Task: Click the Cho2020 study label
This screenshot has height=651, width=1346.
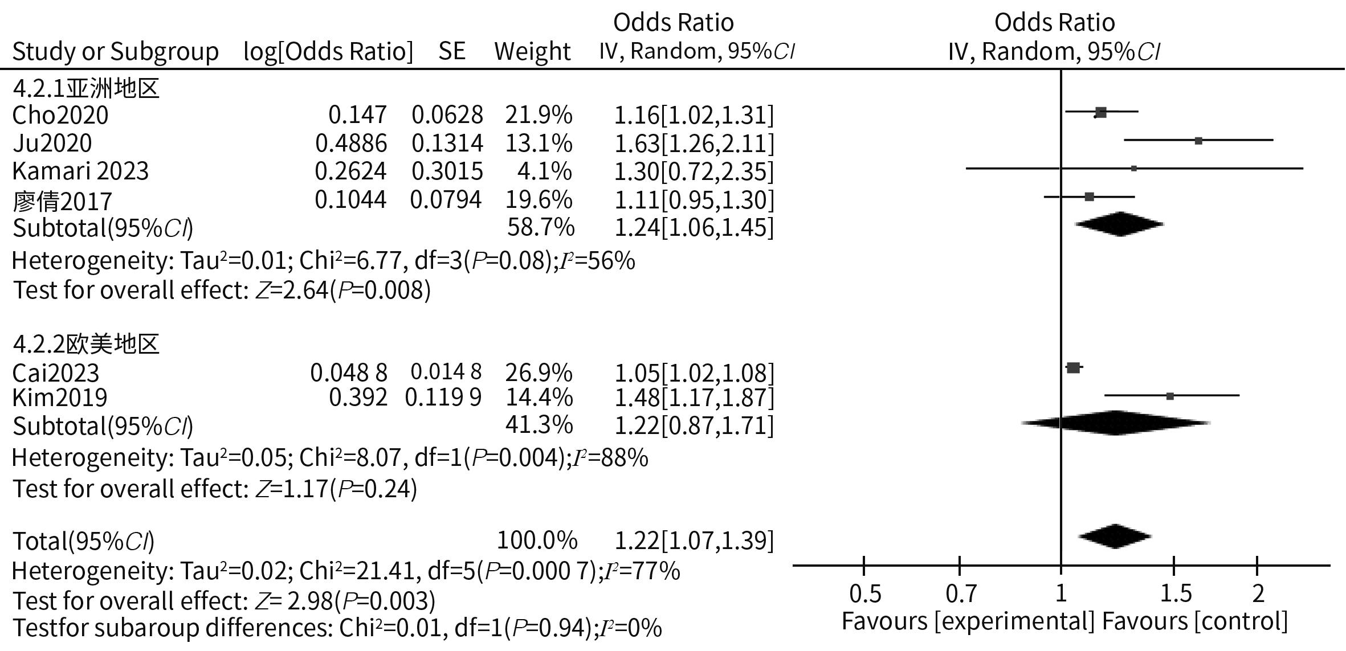Action: [x=60, y=115]
